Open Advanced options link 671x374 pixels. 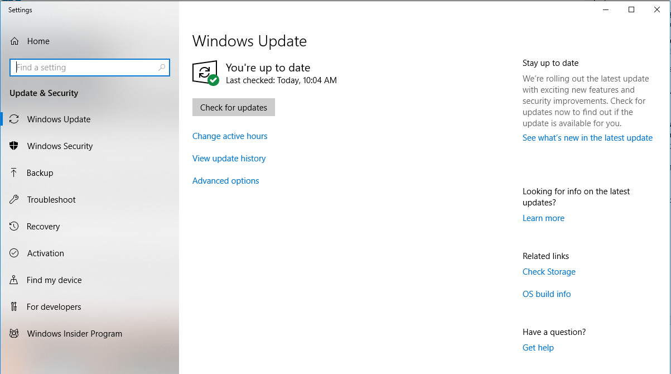tap(226, 181)
